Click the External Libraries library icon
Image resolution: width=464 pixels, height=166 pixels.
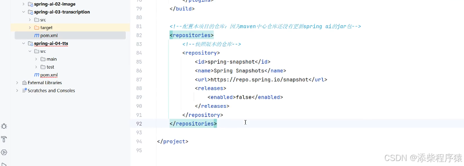click(24, 83)
